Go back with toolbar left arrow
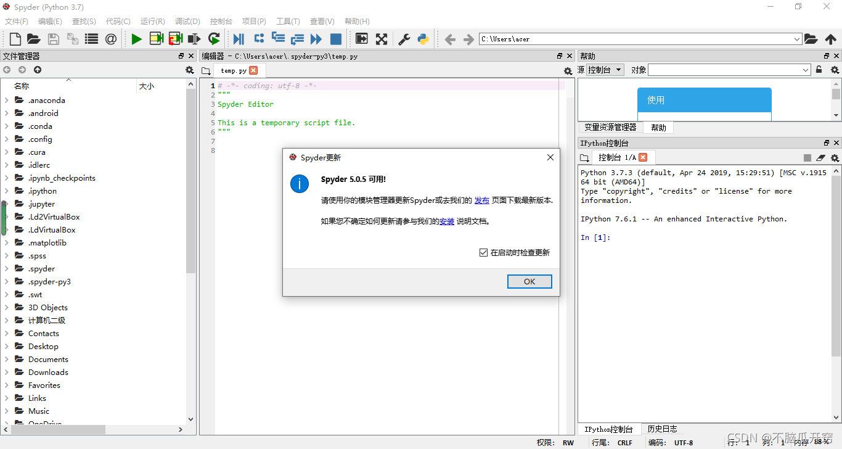 (450, 39)
